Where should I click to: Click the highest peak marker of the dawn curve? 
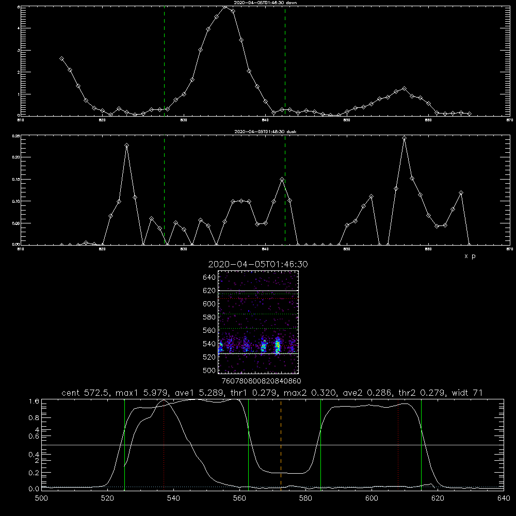pyautogui.click(x=225, y=7)
